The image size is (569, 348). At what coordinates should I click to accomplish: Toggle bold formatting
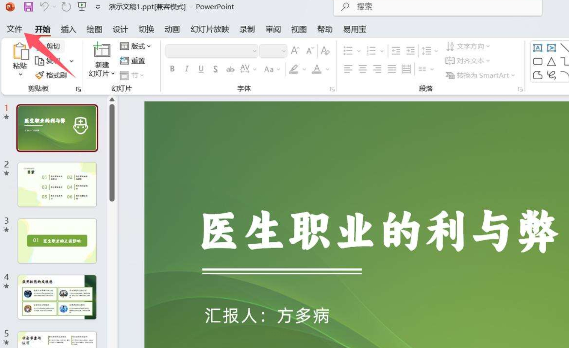(172, 69)
